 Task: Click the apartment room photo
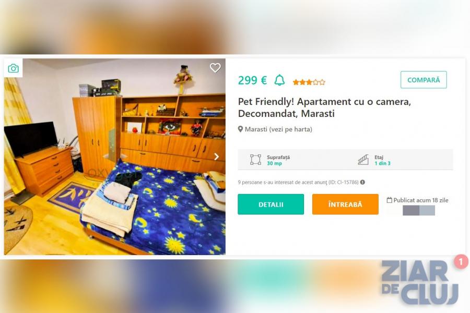pyautogui.click(x=115, y=156)
